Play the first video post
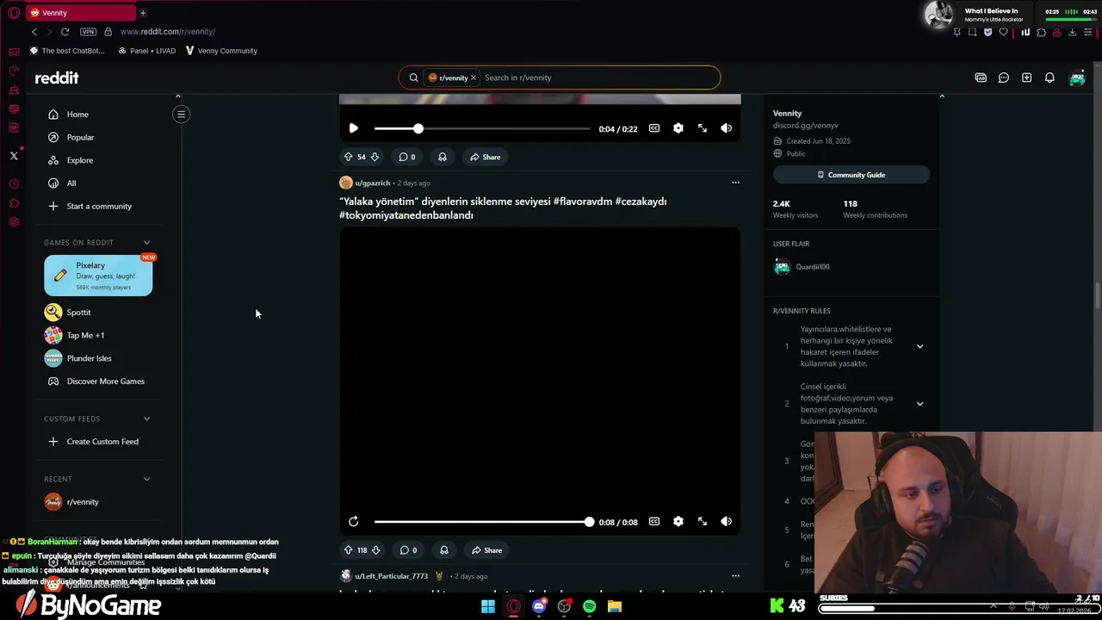The width and height of the screenshot is (1102, 620). tap(353, 128)
